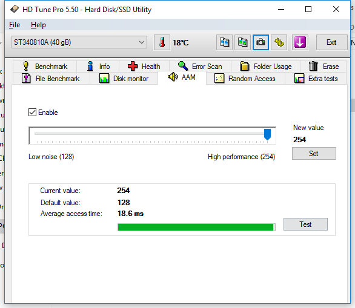Click the Set button
355x308 pixels.
pyautogui.click(x=314, y=154)
